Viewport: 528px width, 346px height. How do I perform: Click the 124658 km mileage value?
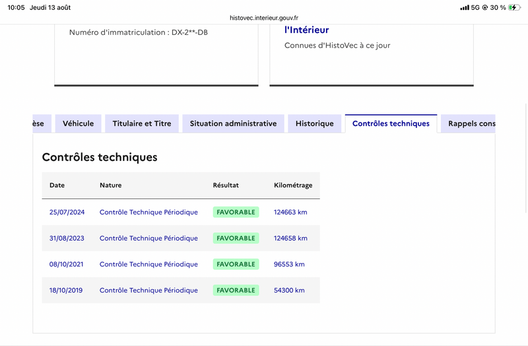tap(290, 238)
